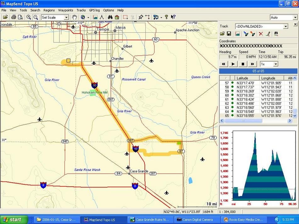Select the Zoom Out magnifier tool

[36, 17]
